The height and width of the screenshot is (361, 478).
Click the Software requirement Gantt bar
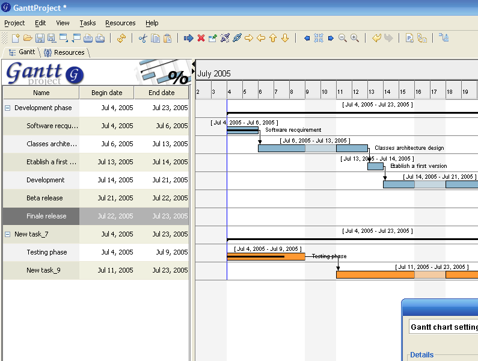(x=243, y=131)
